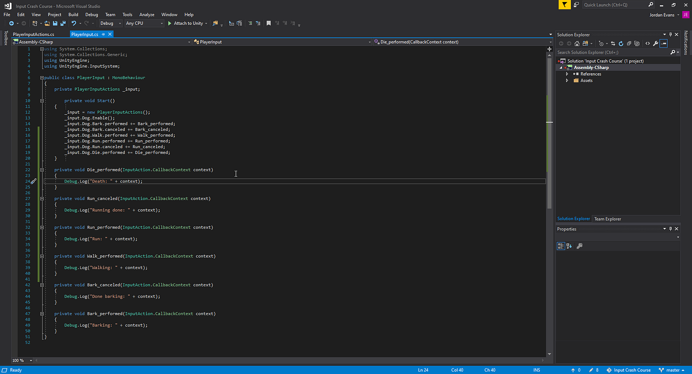Toggle auto-hide pin on Solution Explorer panel
This screenshot has width=692, height=374.
[670, 35]
